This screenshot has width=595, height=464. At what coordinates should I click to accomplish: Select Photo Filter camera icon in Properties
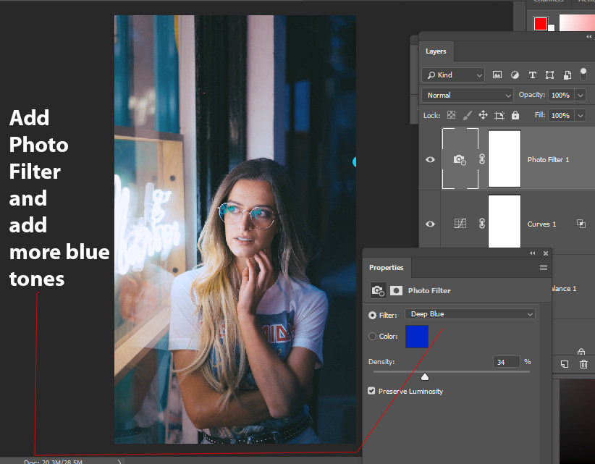(379, 290)
